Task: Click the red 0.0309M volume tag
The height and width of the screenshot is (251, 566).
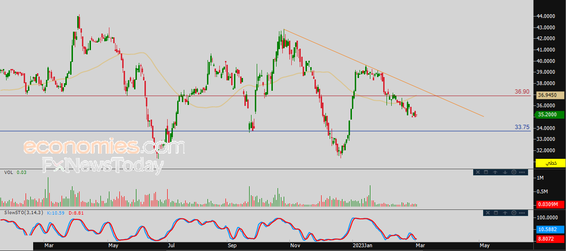Action: (550, 204)
